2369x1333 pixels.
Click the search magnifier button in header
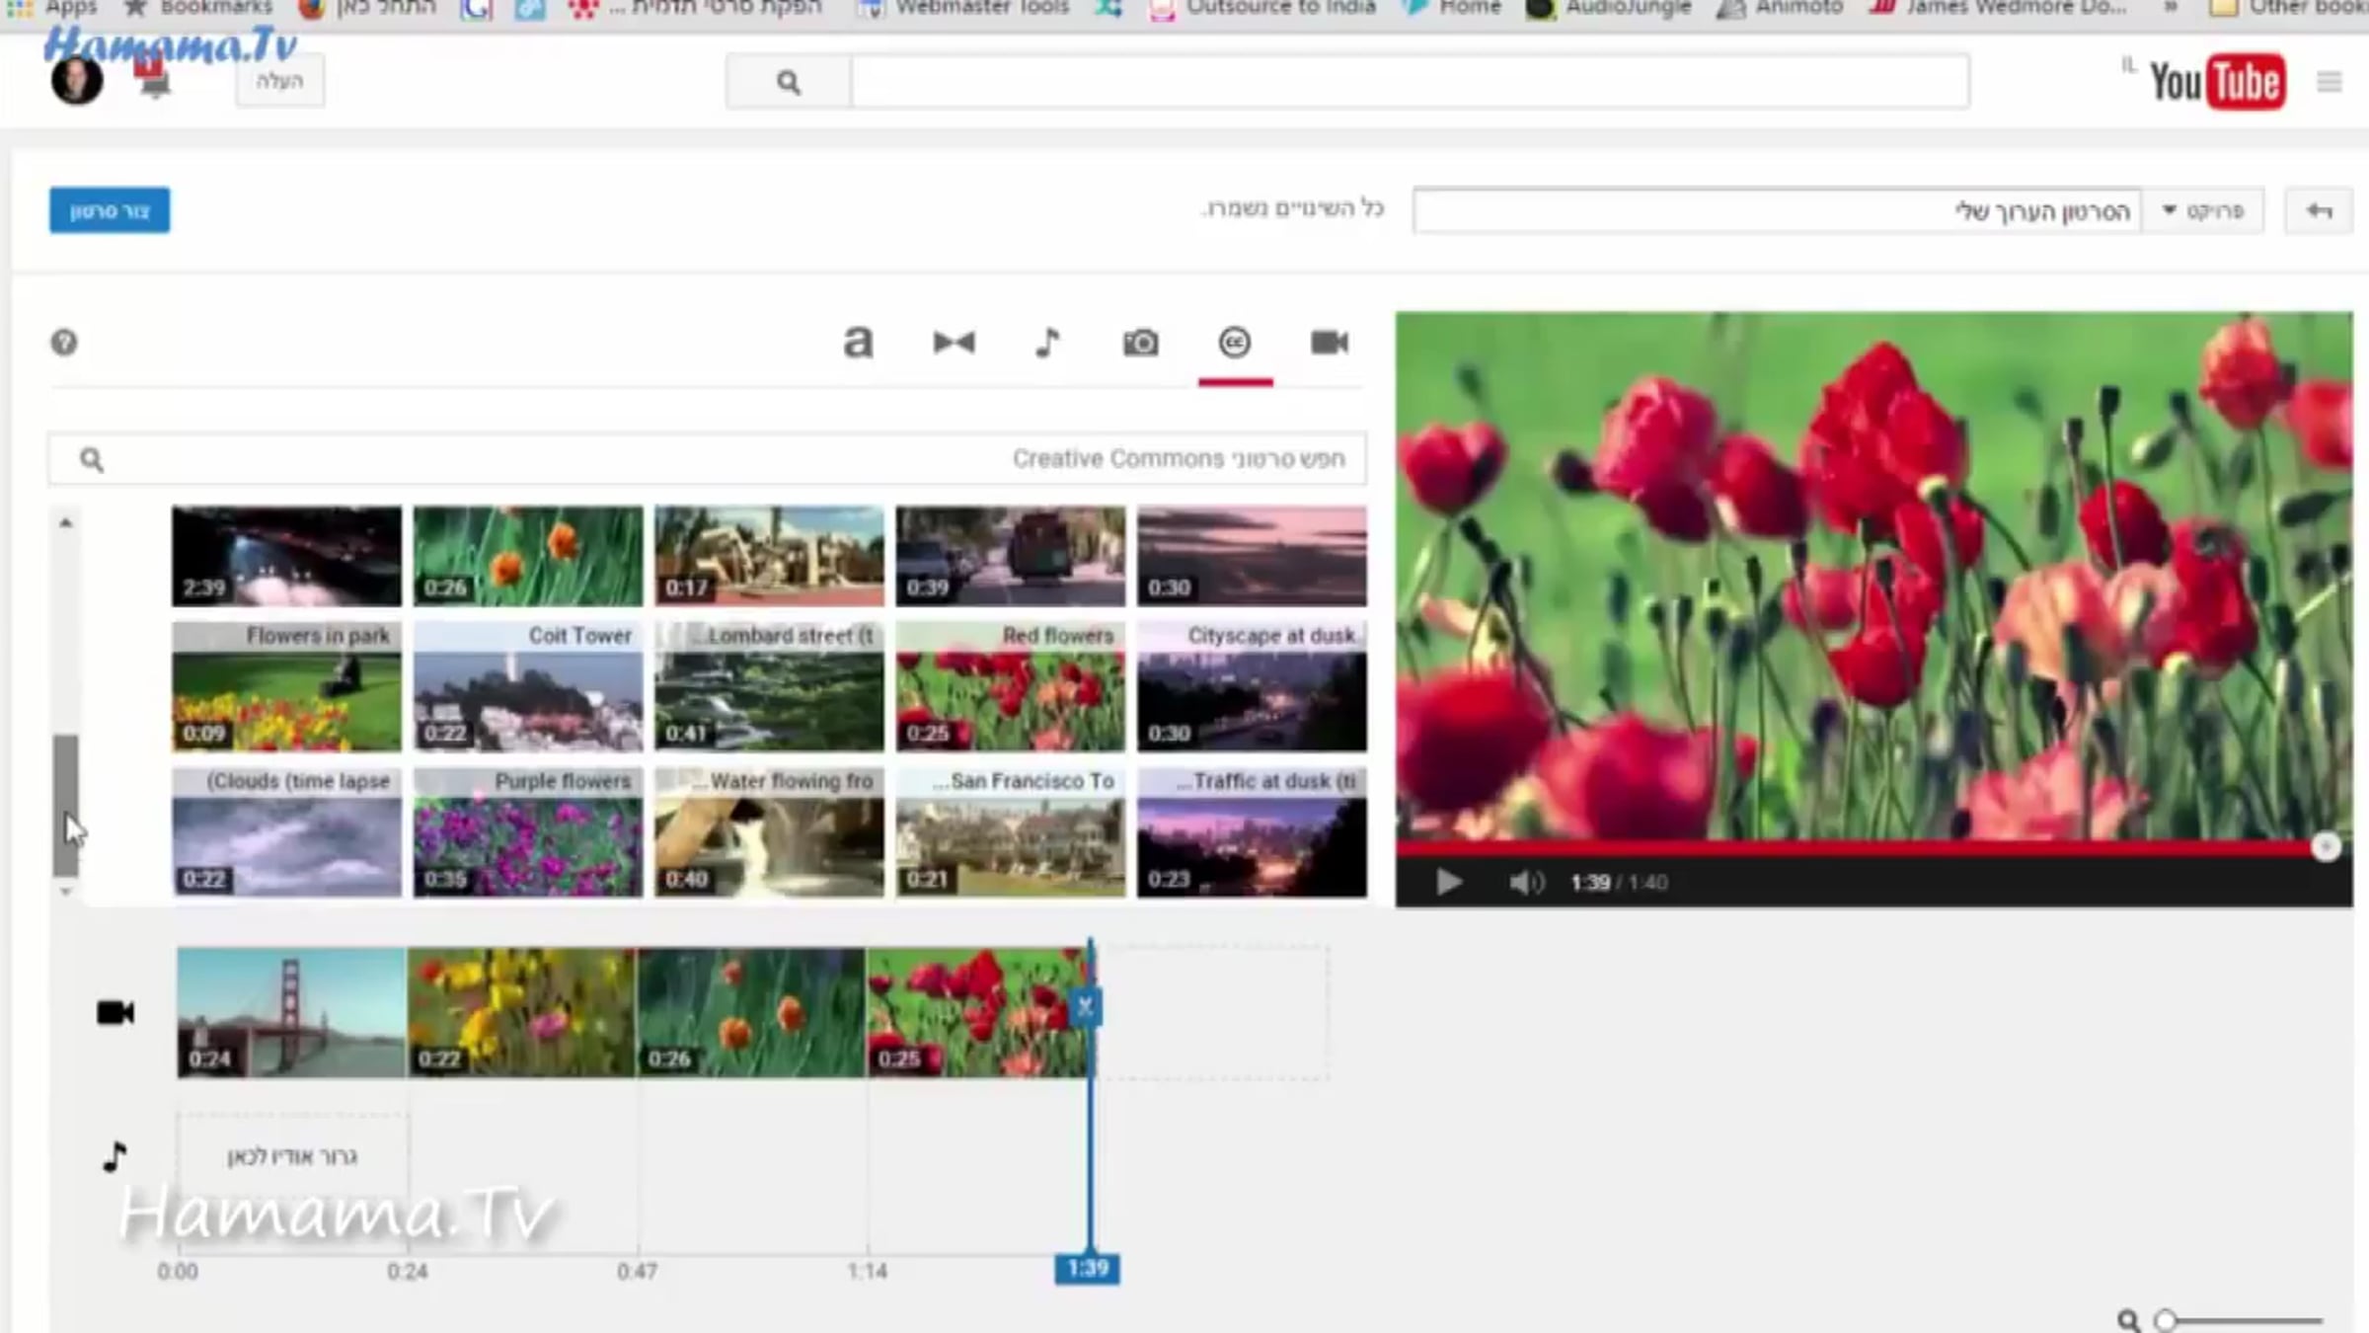click(x=788, y=82)
